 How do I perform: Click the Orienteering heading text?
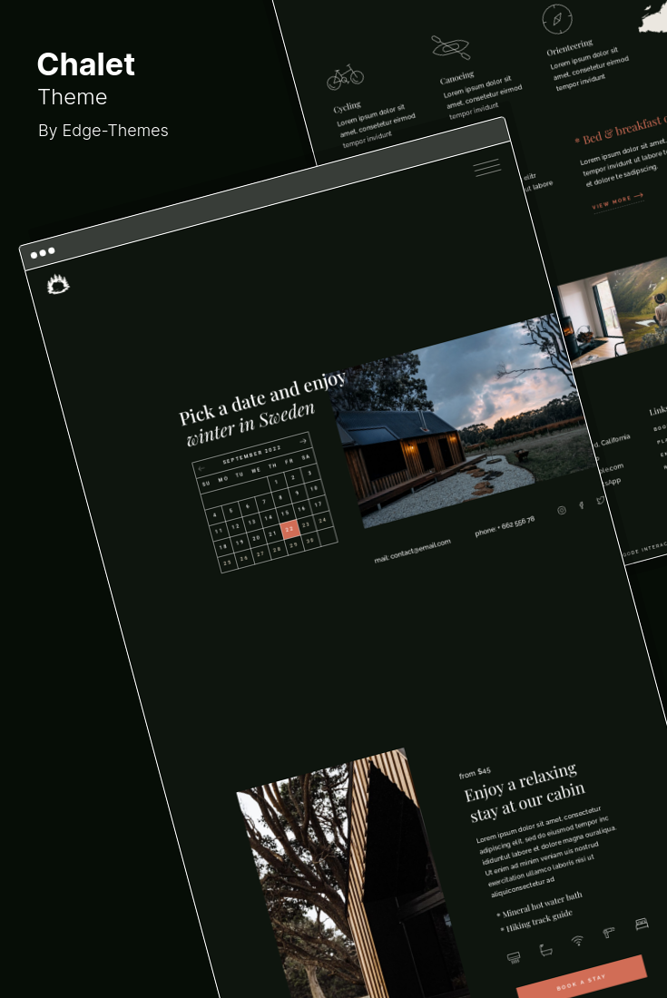coord(570,47)
